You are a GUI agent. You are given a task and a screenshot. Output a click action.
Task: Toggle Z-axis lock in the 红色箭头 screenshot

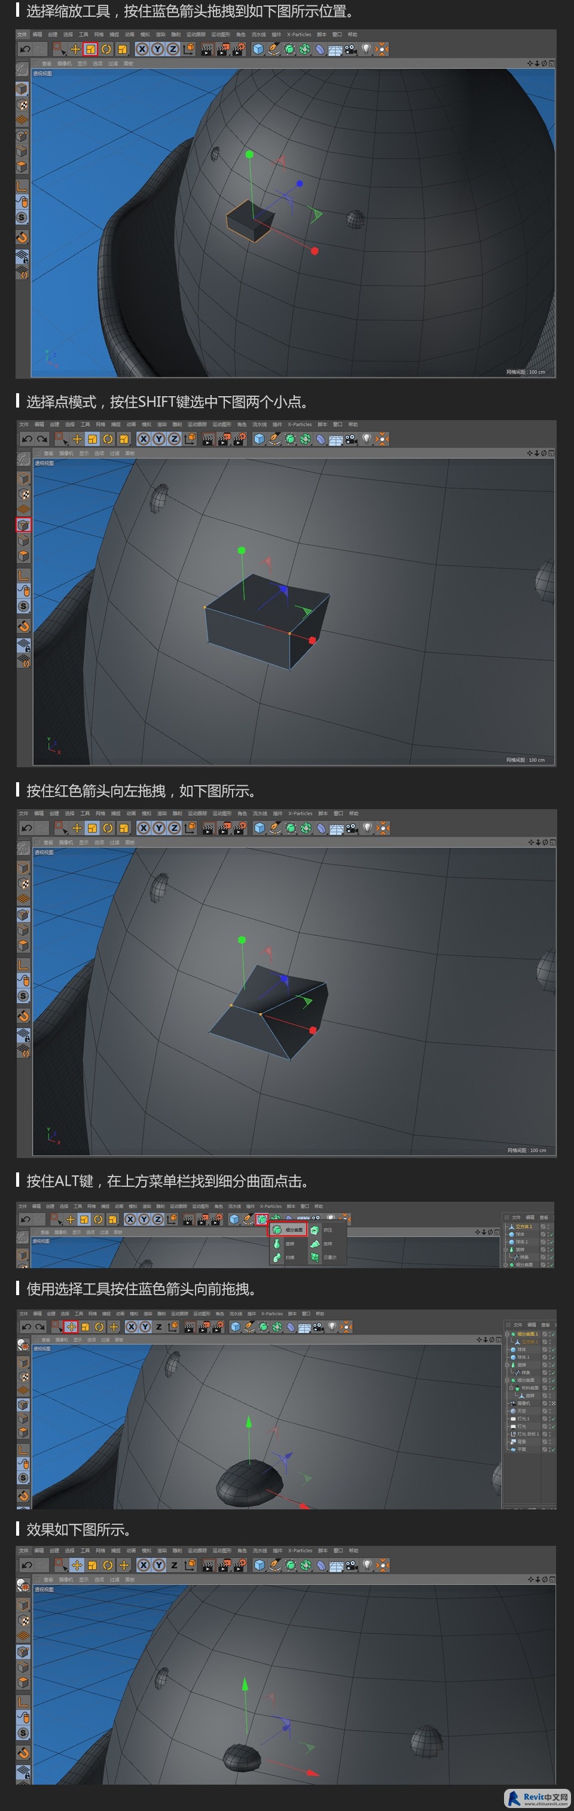click(174, 828)
